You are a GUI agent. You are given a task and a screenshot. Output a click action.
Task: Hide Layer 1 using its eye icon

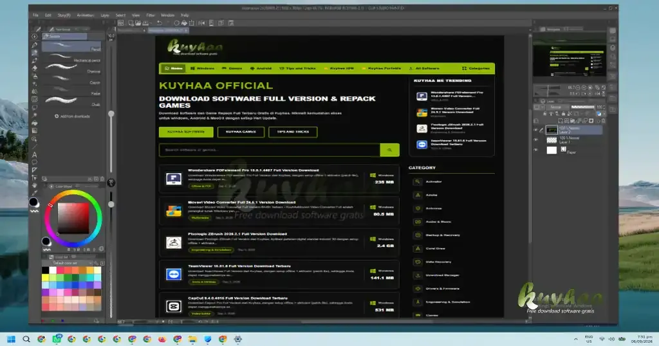pos(535,140)
